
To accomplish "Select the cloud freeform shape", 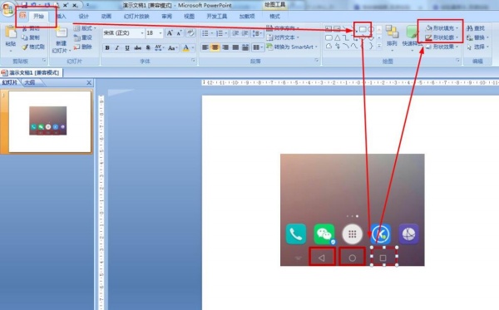I will (329, 46).
